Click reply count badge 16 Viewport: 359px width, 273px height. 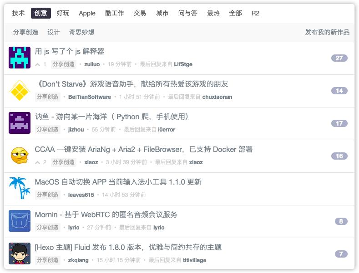[x=339, y=156]
